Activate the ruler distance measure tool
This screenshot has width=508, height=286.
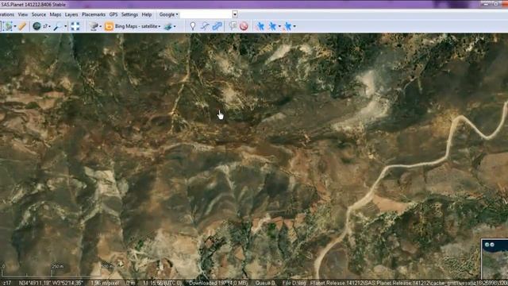tap(22, 26)
